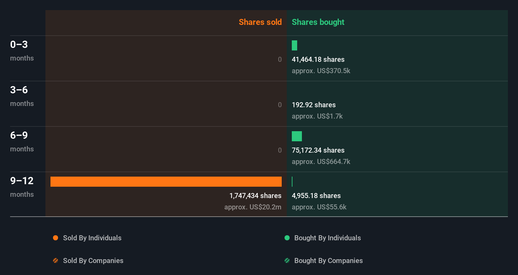This screenshot has width=518, height=275.
Task: Click the 4,955.18 shares value
Action: (x=316, y=196)
